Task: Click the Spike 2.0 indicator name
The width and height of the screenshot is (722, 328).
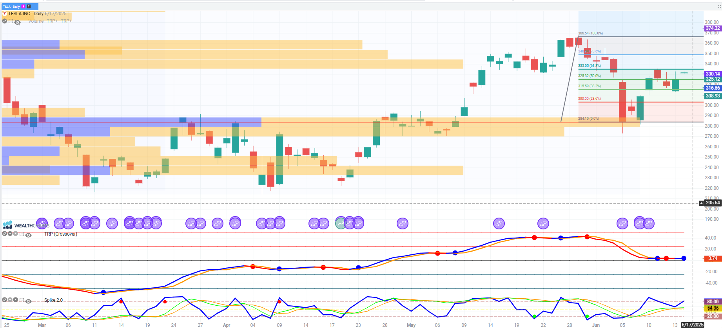Action: click(x=53, y=300)
